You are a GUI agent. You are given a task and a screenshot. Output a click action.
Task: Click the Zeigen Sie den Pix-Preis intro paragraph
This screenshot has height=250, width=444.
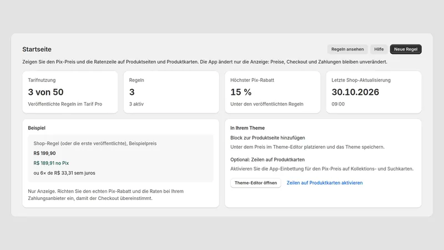205,62
